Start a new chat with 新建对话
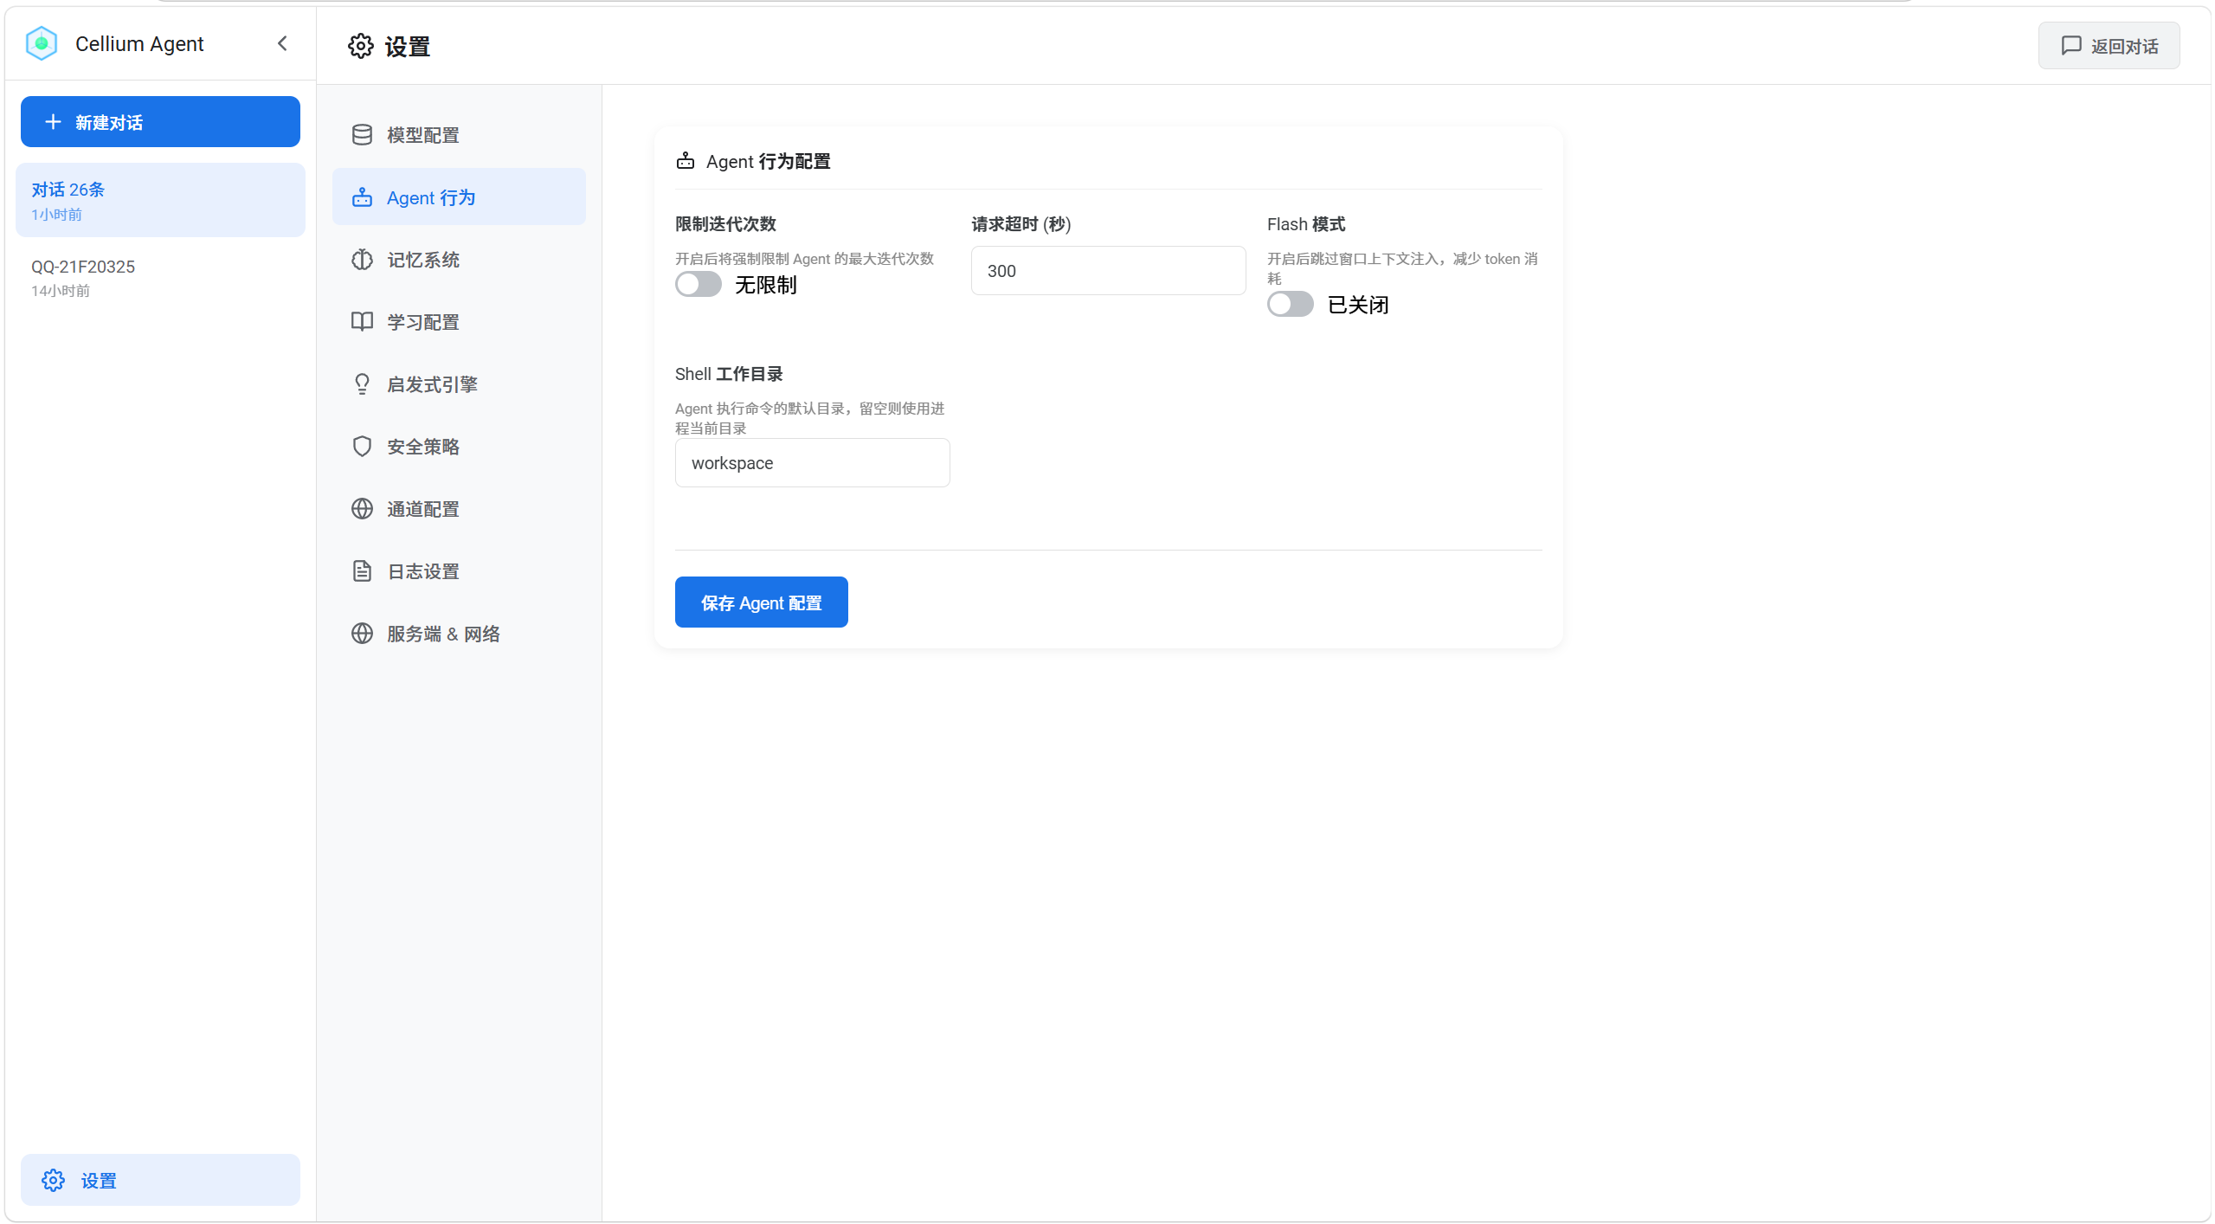Screen dimensions: 2215x1224 click(160, 122)
